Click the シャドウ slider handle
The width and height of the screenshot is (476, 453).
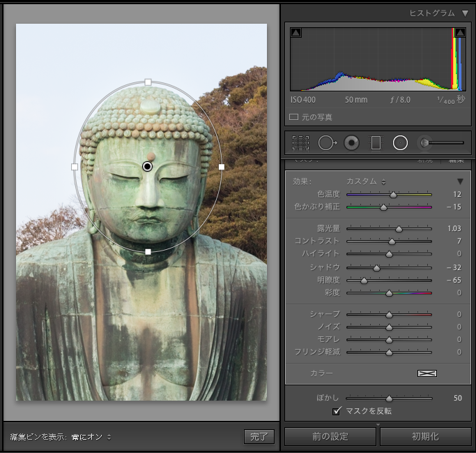[x=377, y=268]
